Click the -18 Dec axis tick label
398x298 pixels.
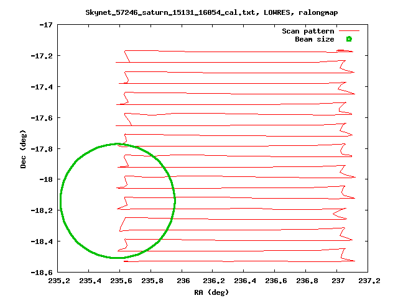point(46,179)
